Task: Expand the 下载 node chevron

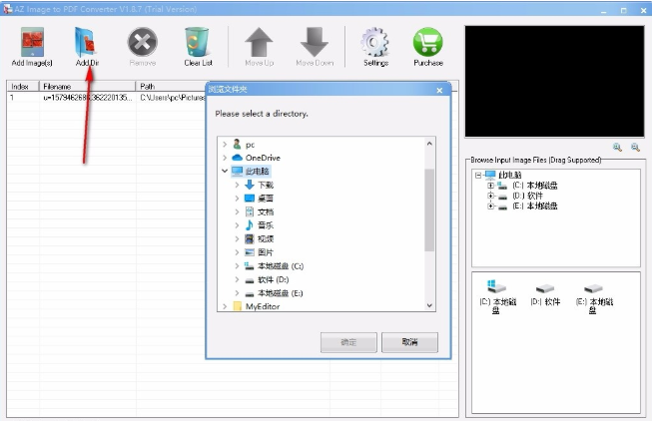Action: click(x=237, y=185)
